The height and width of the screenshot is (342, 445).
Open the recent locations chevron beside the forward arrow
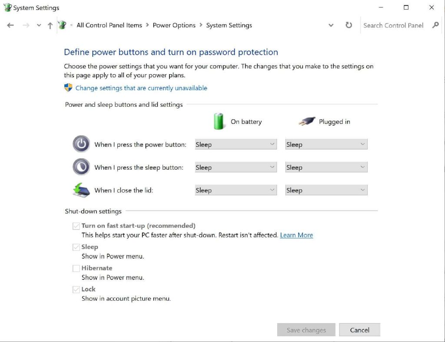click(x=39, y=26)
